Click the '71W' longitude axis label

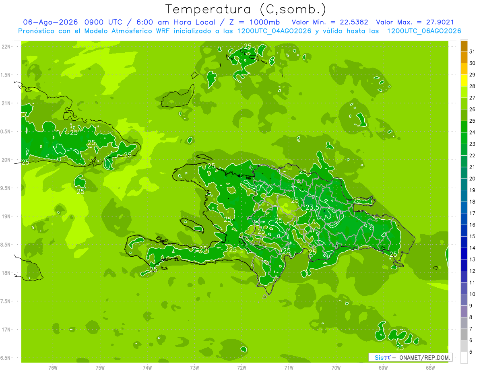(289, 368)
